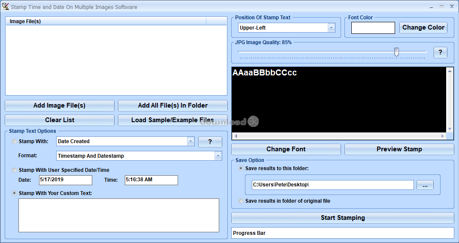
Task: Click the custom stamp text input box
Action: (119, 216)
